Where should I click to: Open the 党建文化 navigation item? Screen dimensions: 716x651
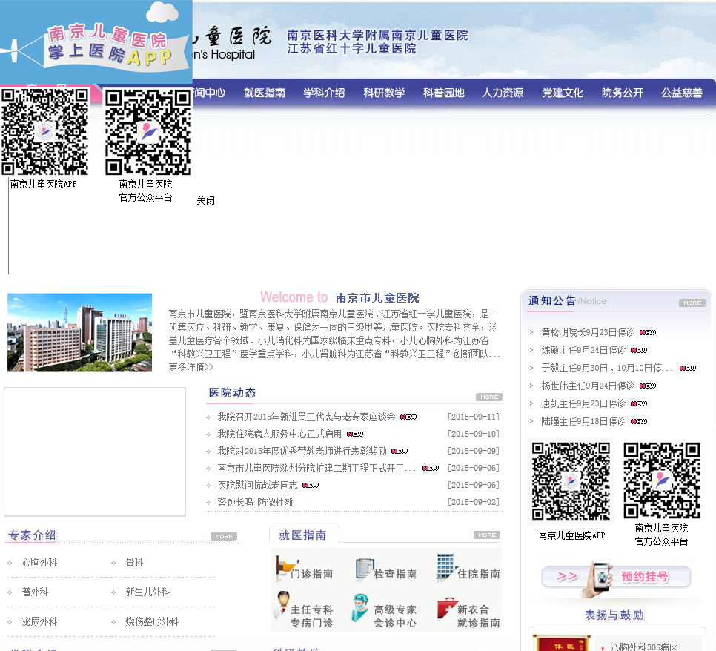click(563, 93)
